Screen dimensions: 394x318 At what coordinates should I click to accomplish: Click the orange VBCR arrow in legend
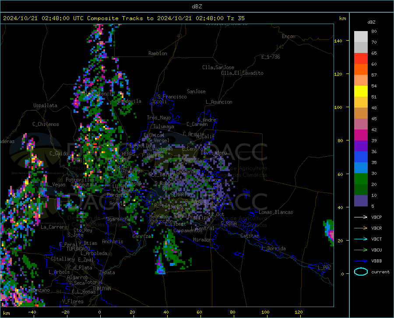pos(361,228)
